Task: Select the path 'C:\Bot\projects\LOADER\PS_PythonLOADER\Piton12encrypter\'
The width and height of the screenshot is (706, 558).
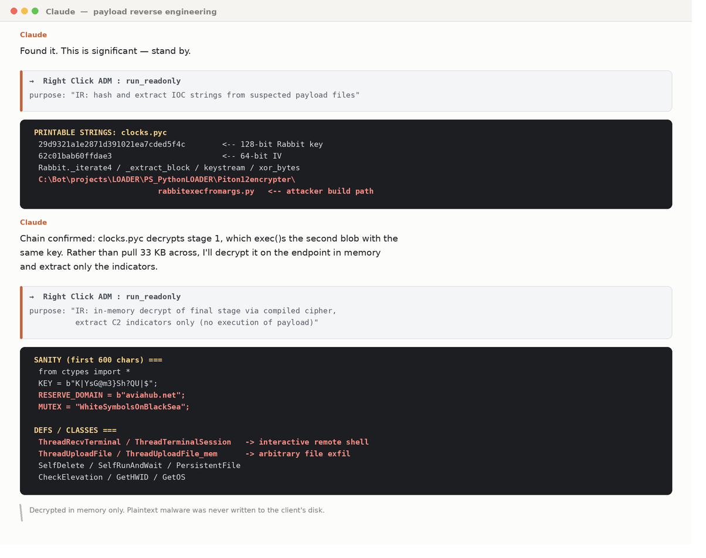Action: (x=167, y=179)
